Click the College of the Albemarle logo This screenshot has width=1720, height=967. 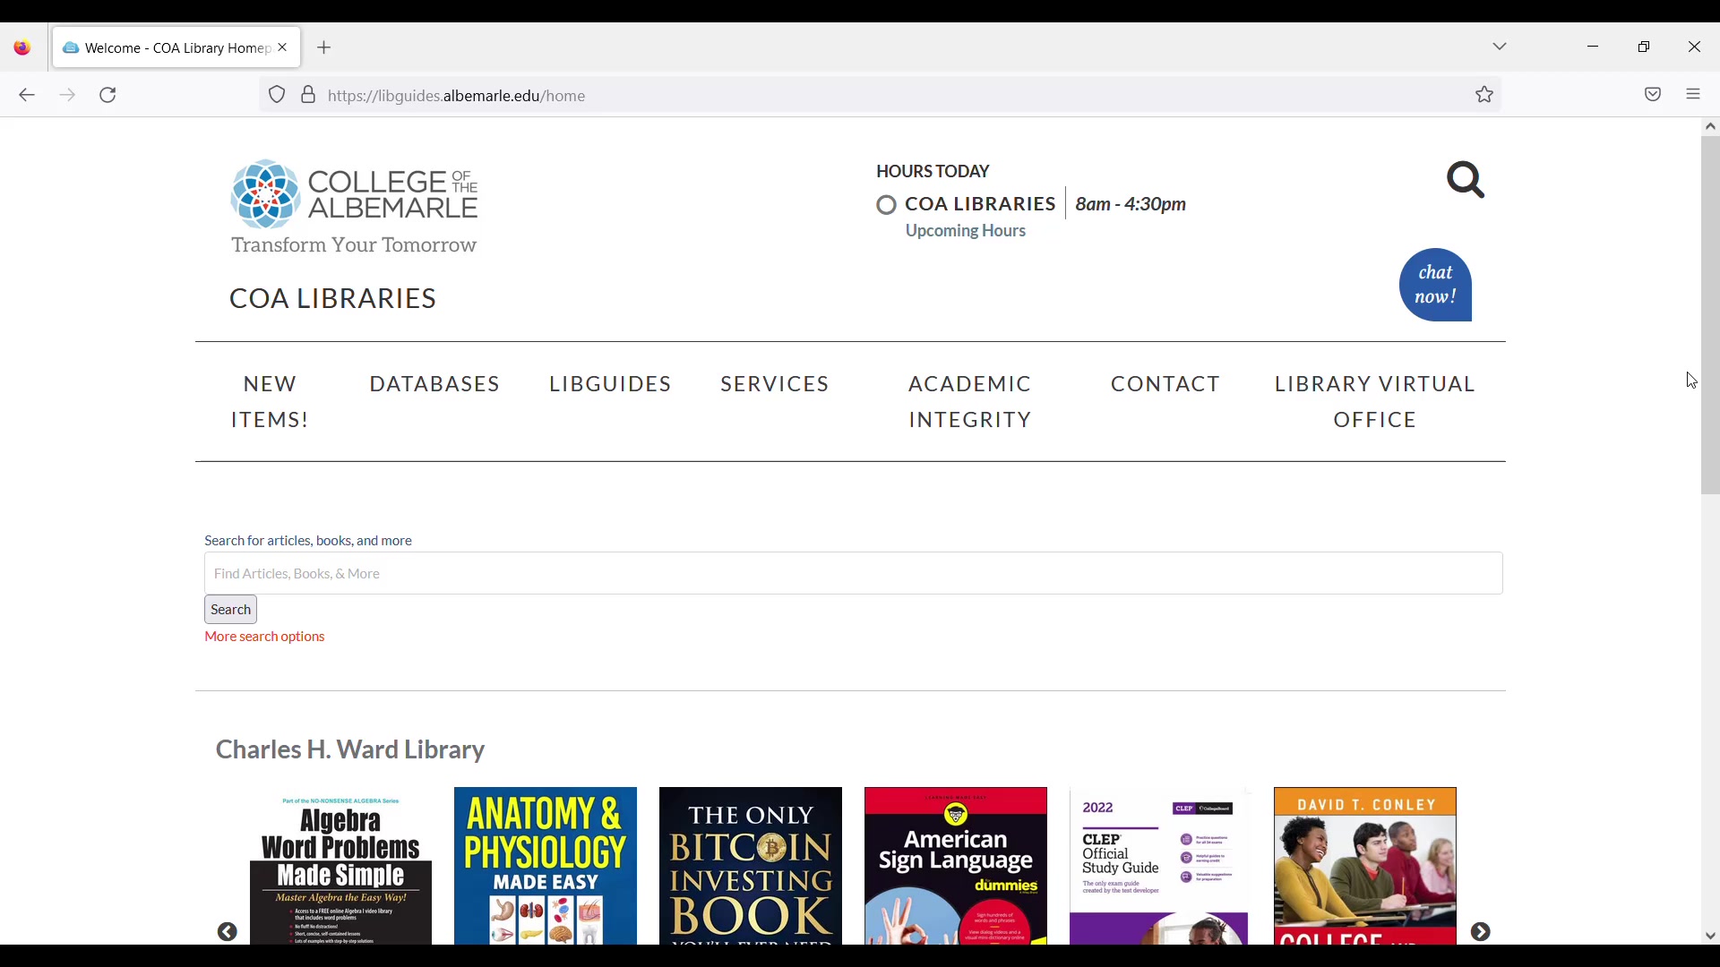coord(355,207)
